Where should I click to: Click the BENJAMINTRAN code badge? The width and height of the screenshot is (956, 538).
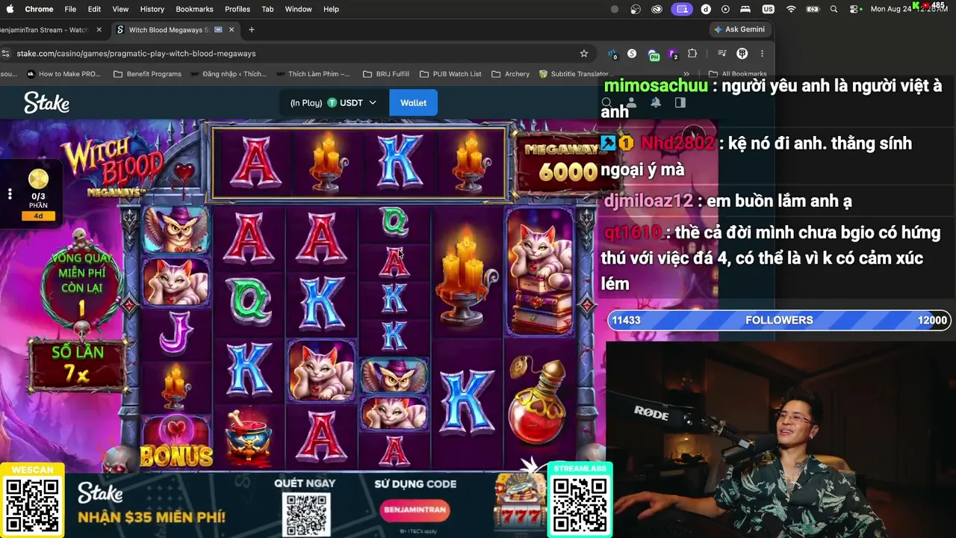[415, 510]
